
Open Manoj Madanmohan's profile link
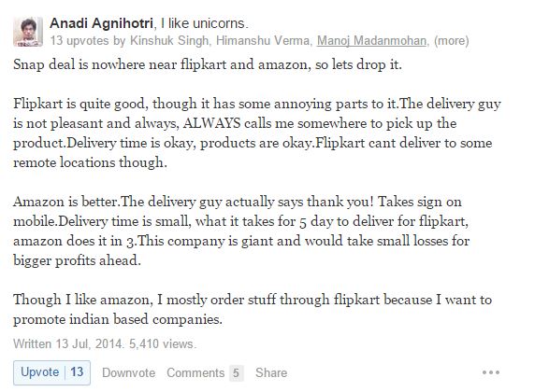(x=371, y=40)
